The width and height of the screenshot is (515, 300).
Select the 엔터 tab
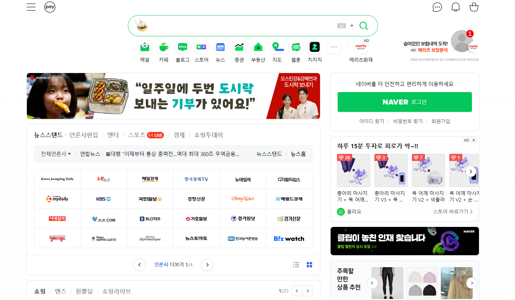[x=113, y=135]
